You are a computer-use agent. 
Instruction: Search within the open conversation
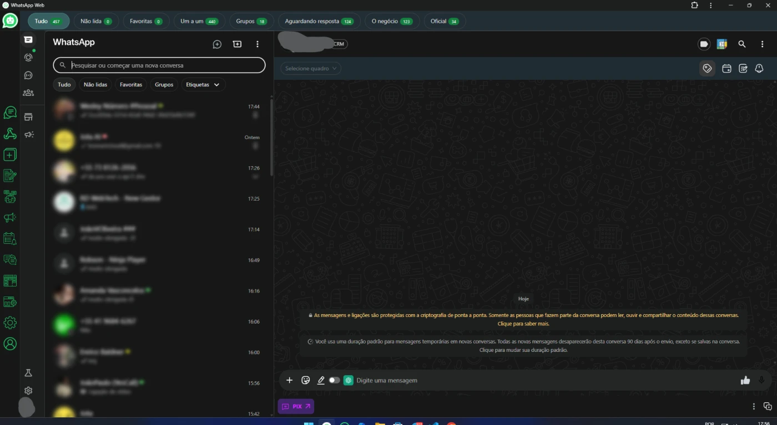pos(742,44)
